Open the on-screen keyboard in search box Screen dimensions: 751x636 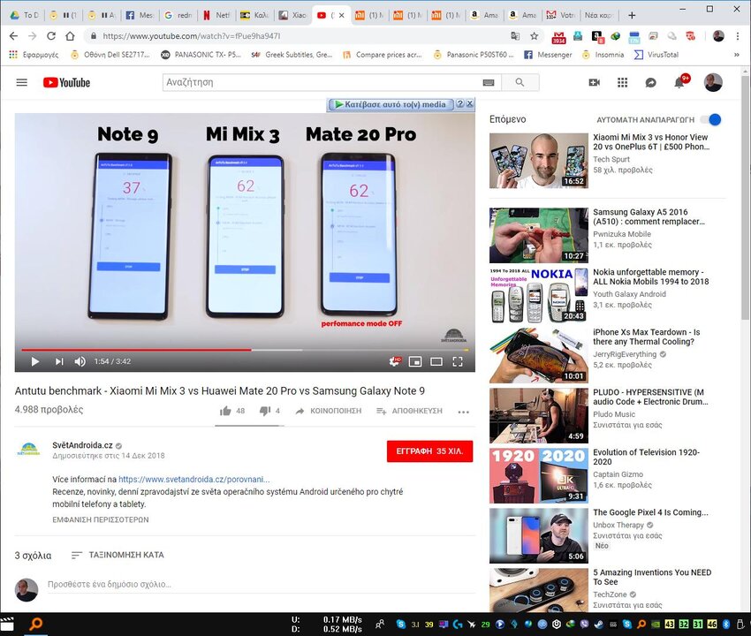(x=489, y=83)
